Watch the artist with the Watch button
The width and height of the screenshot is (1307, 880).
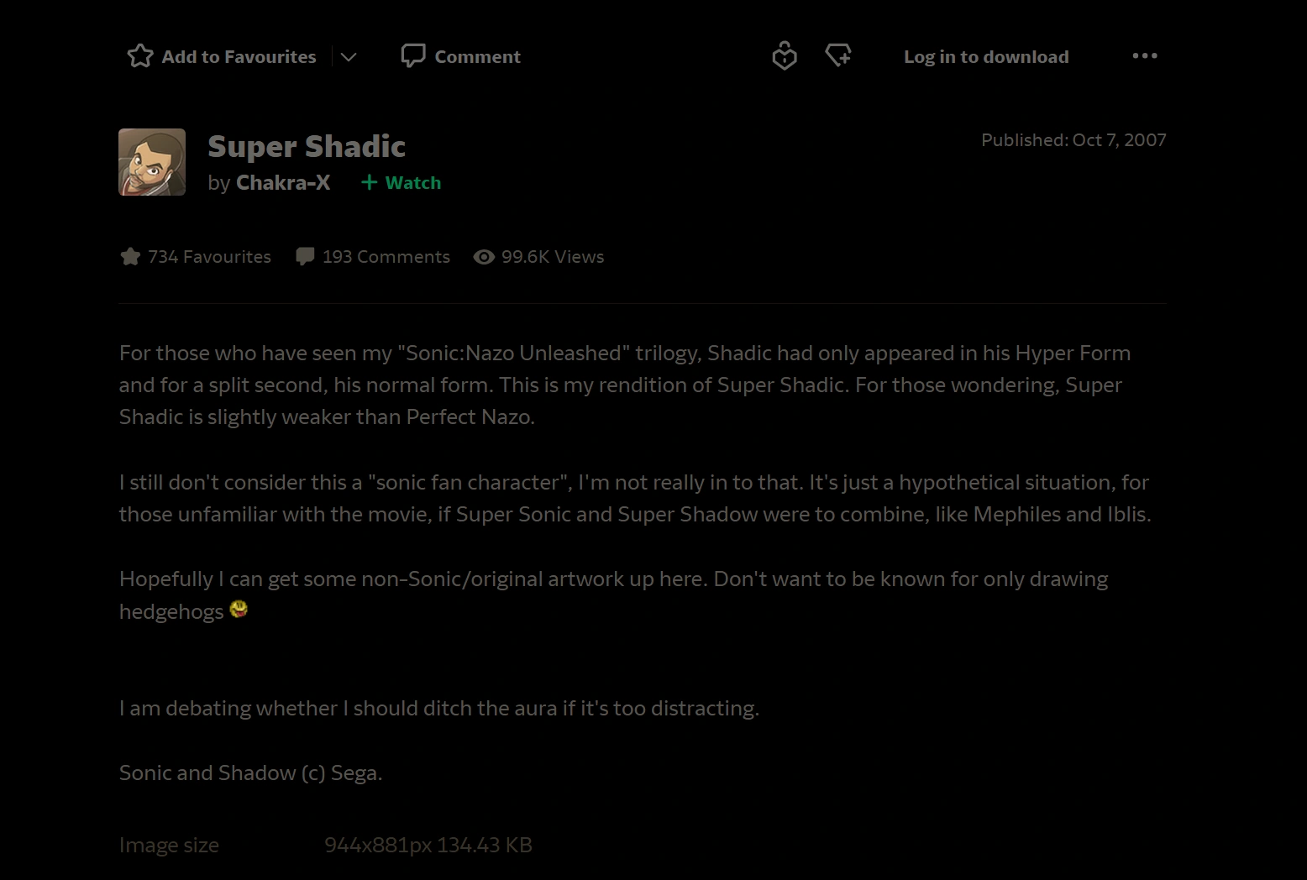402,183
